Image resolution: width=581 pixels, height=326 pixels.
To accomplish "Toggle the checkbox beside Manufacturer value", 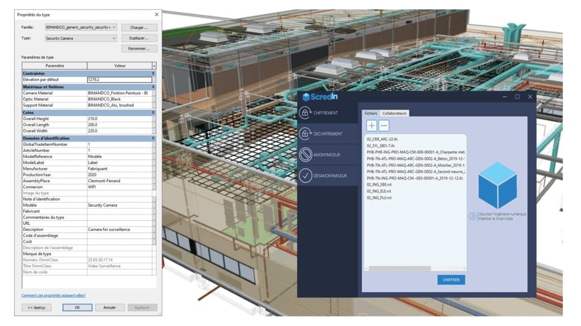I will point(154,169).
